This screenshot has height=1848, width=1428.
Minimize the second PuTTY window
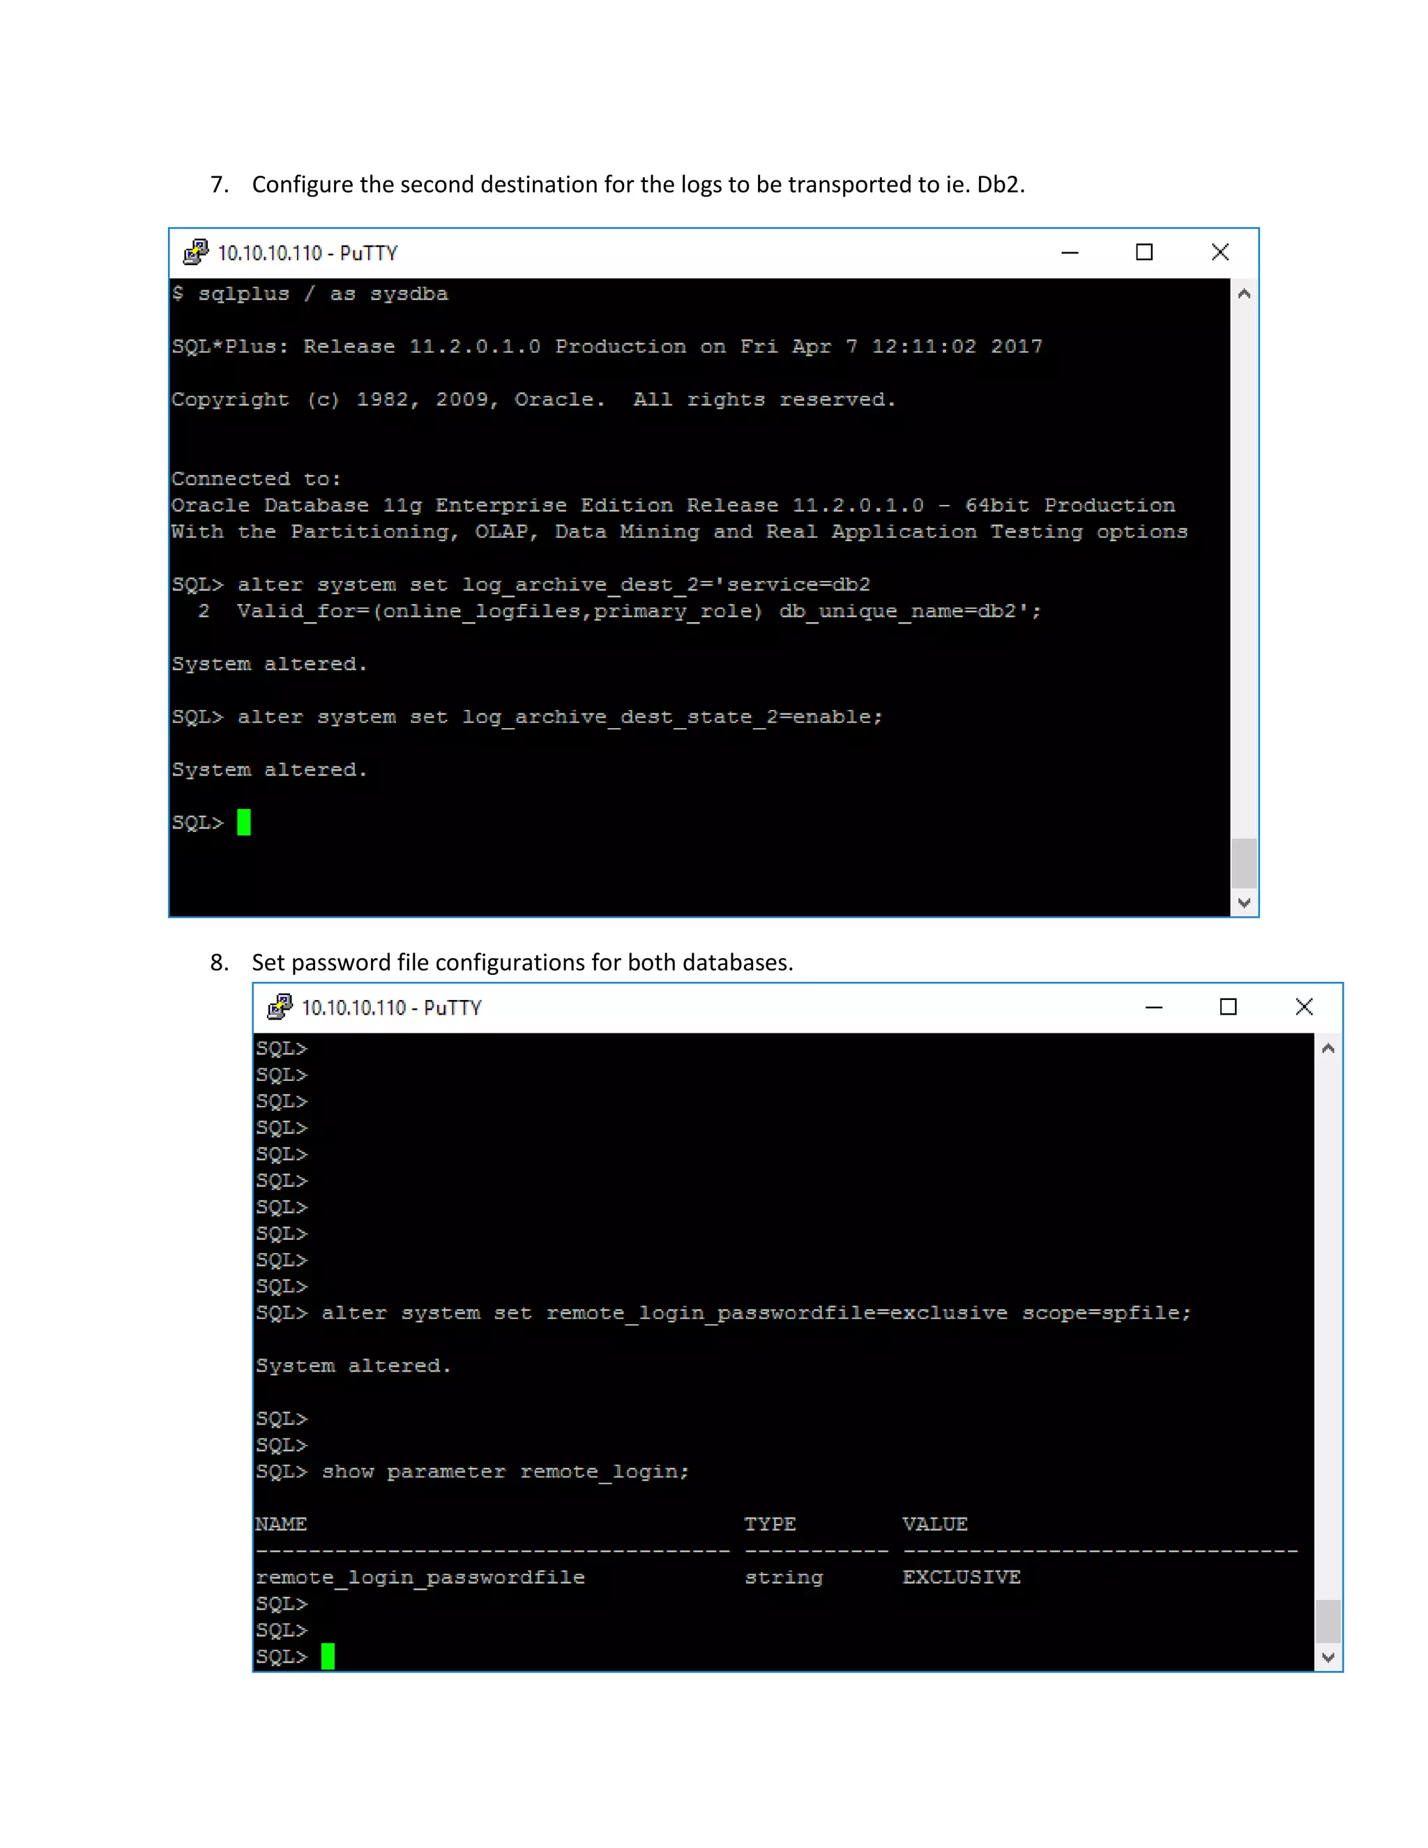click(1153, 1007)
